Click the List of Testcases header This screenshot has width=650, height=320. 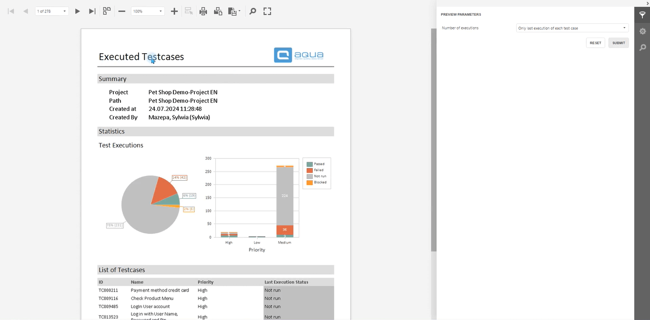[x=216, y=270]
